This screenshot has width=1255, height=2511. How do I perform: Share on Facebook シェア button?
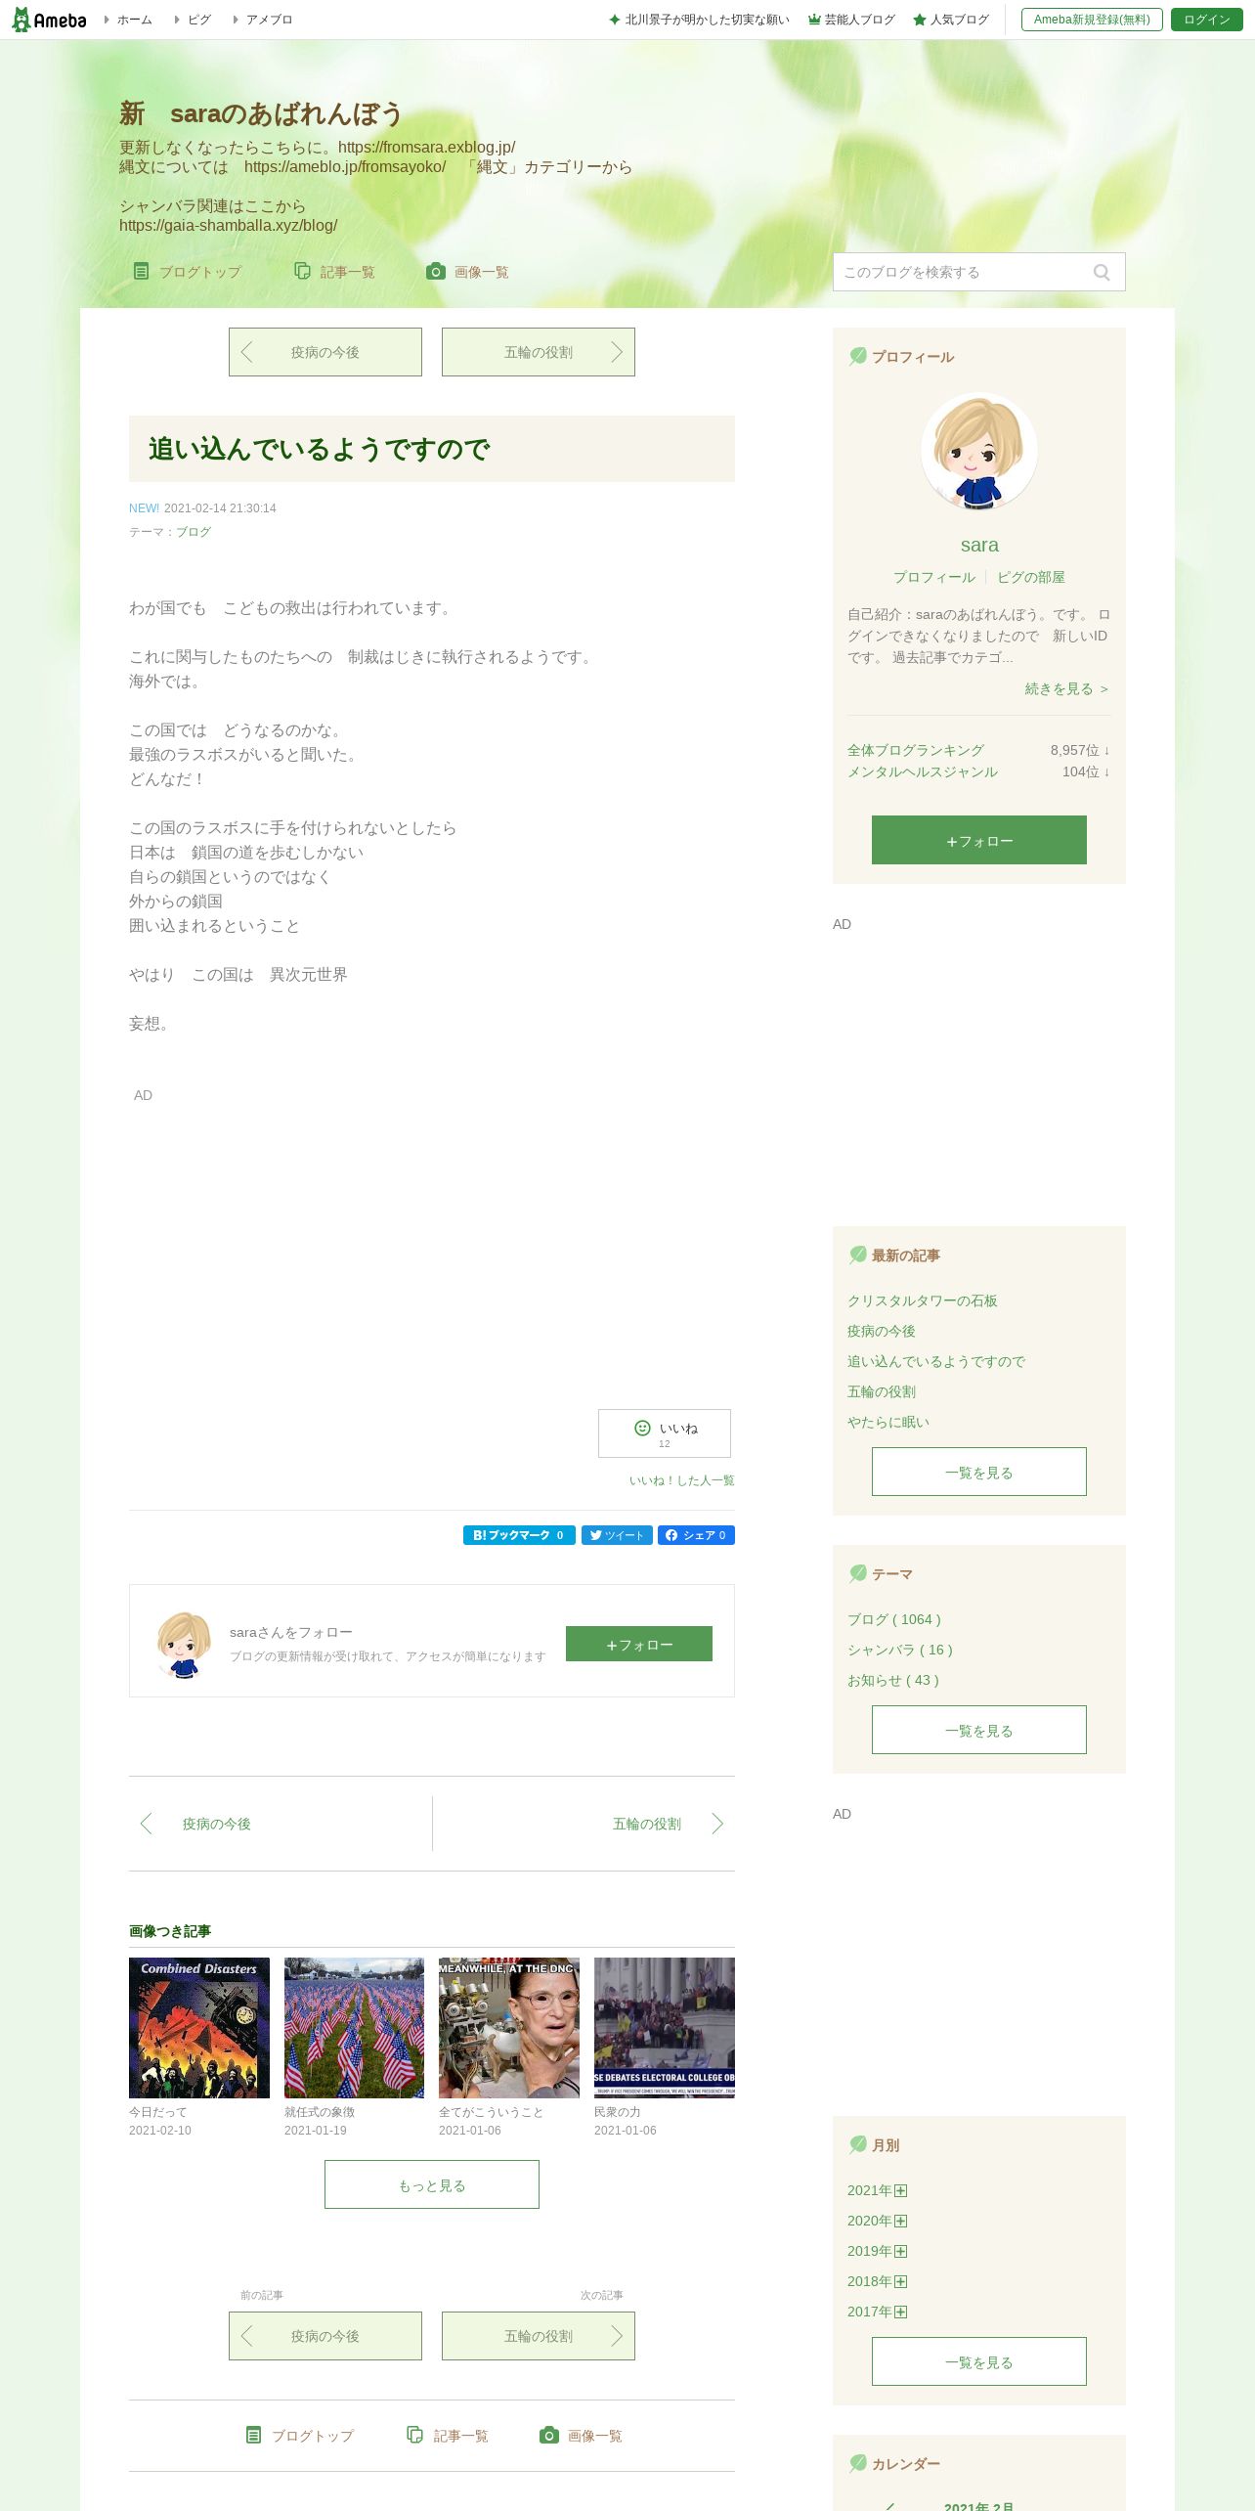click(x=696, y=1535)
